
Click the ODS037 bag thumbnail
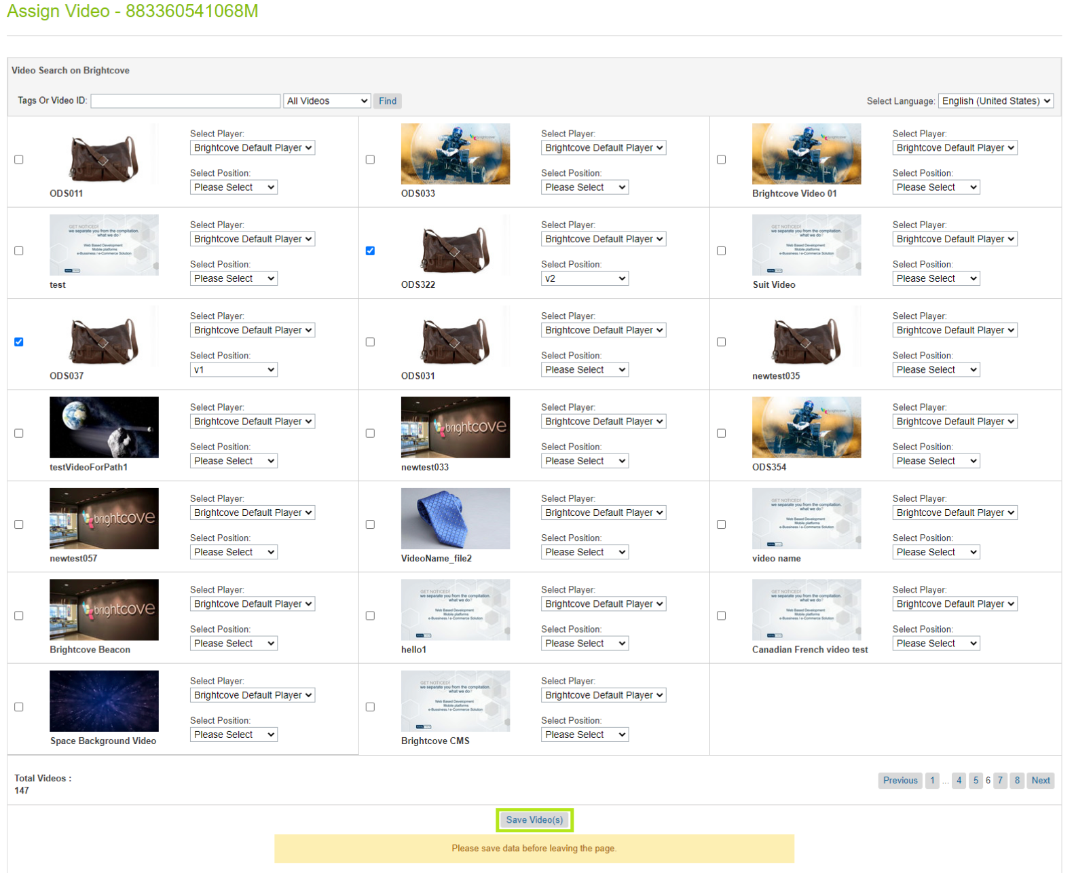pos(104,336)
